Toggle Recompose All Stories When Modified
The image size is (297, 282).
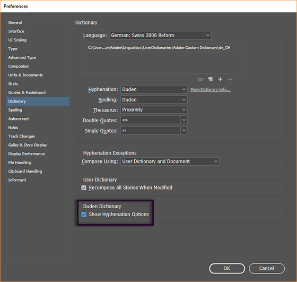[x=84, y=188]
